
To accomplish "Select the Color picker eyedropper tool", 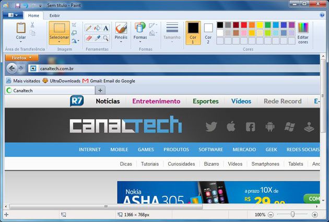I will 97,38.
